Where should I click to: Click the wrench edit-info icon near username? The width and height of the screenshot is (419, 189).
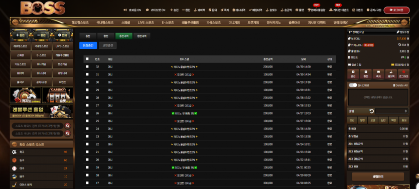tap(398, 32)
